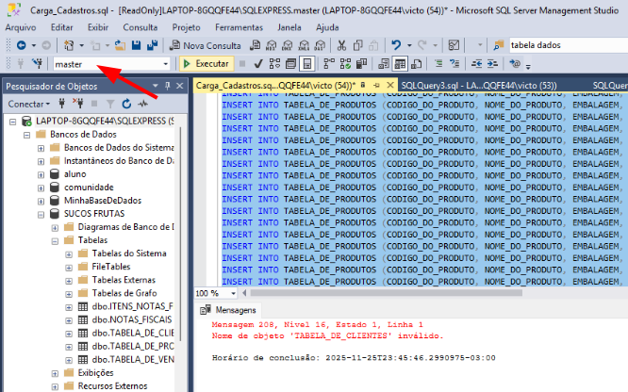Pin the Carga_Cadastros tab
Screen dimensions: 628x392
[376, 86]
